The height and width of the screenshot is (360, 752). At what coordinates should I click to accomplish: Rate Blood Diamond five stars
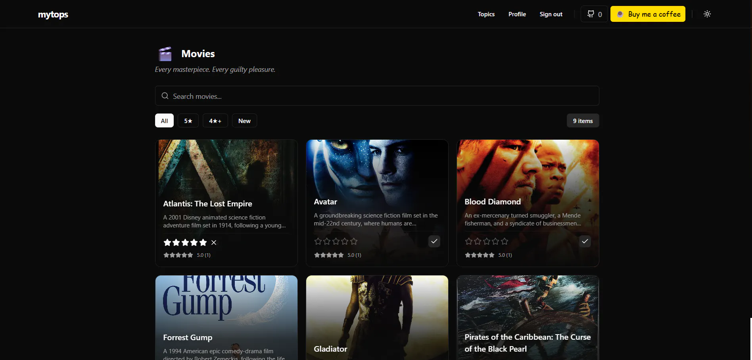(x=505, y=241)
